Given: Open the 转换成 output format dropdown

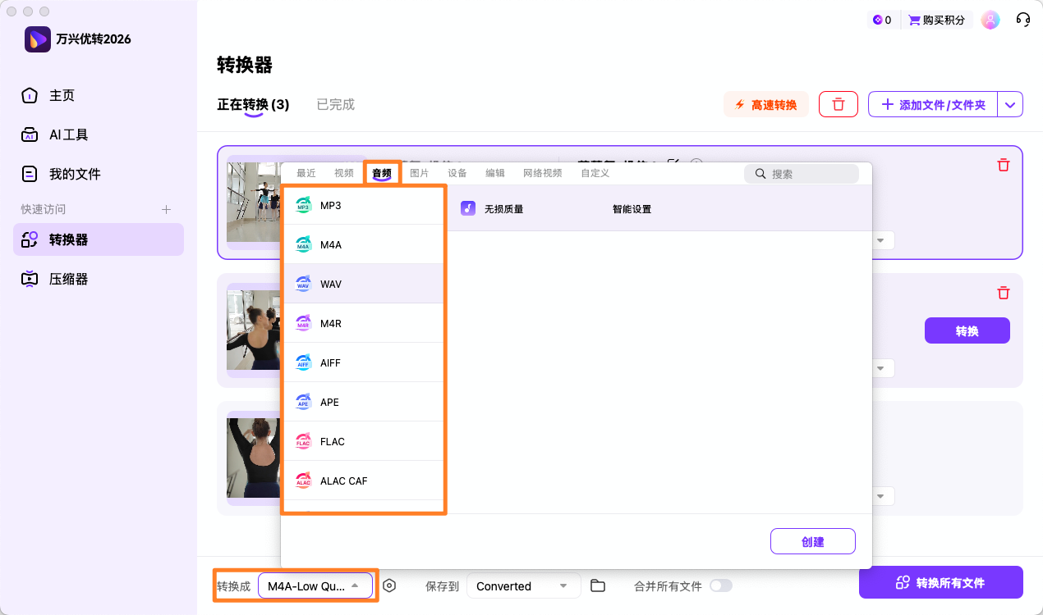Looking at the screenshot, I should (x=315, y=585).
